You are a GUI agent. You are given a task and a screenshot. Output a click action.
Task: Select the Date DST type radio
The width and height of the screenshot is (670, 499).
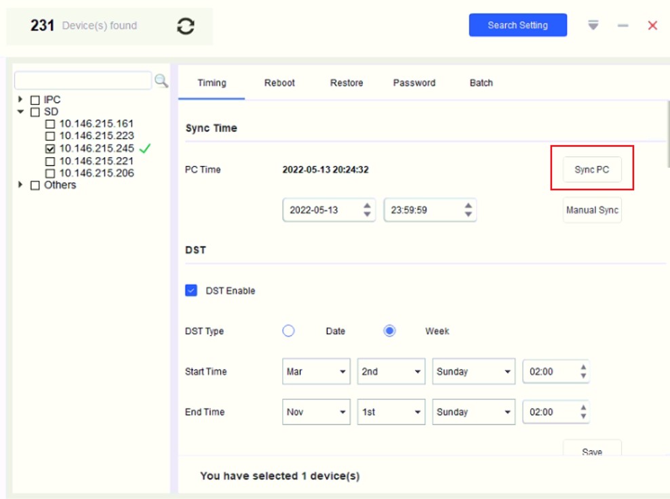(289, 331)
